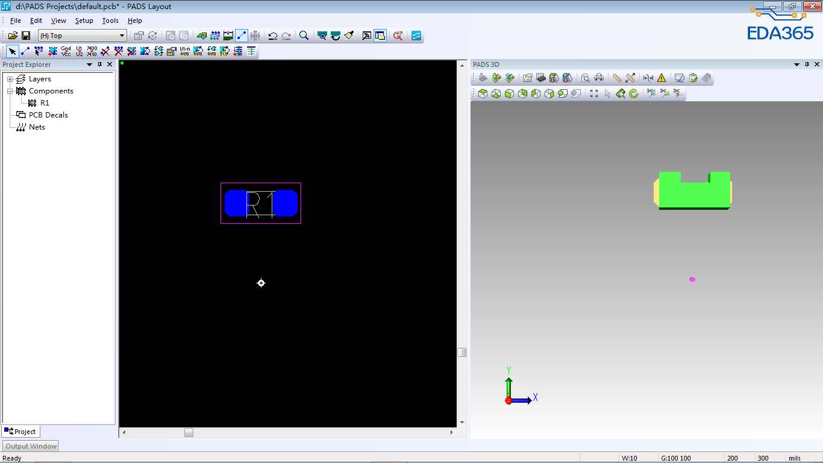The image size is (823, 463).
Task: Click the fit-to-window icon in PADS 3D
Action: (594, 93)
